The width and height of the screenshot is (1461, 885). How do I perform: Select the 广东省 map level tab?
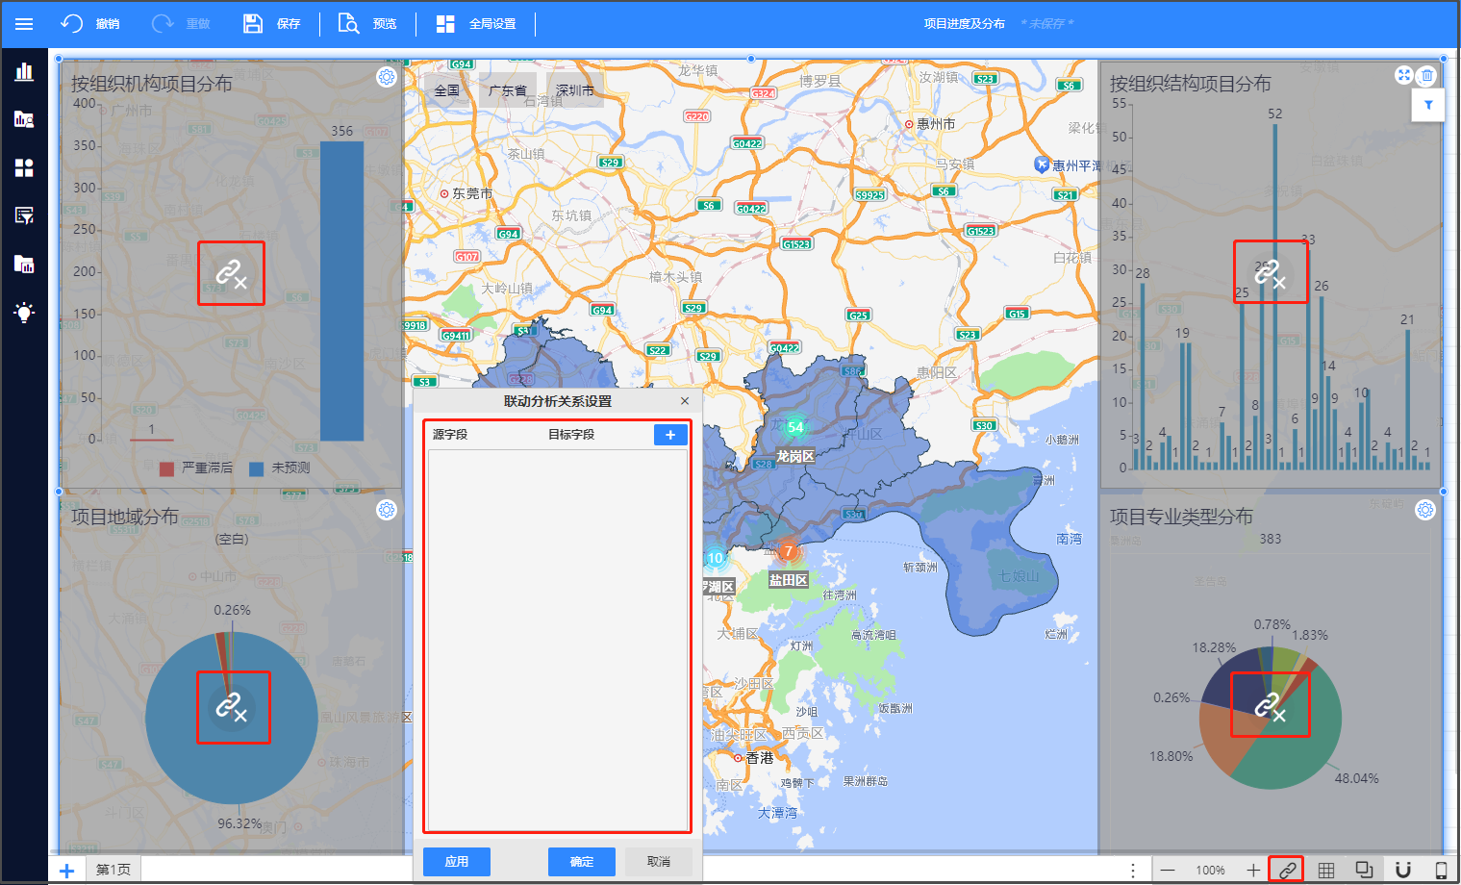click(x=508, y=90)
